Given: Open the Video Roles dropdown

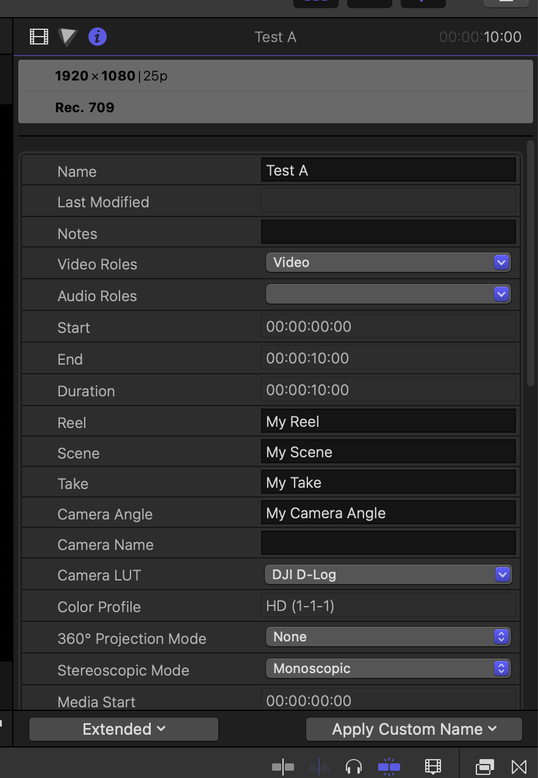Looking at the screenshot, I should [388, 263].
